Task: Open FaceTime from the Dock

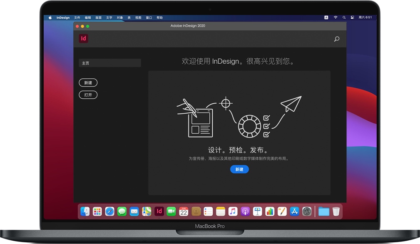Action: click(x=171, y=212)
